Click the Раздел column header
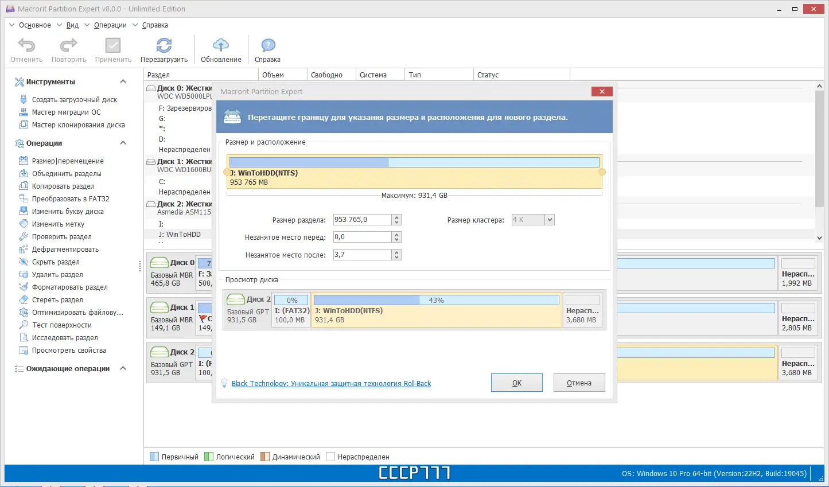This screenshot has width=829, height=487. (201, 75)
